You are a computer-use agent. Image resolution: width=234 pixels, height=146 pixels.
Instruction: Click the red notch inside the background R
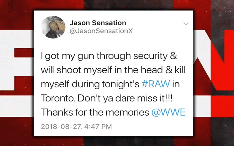point(24,53)
